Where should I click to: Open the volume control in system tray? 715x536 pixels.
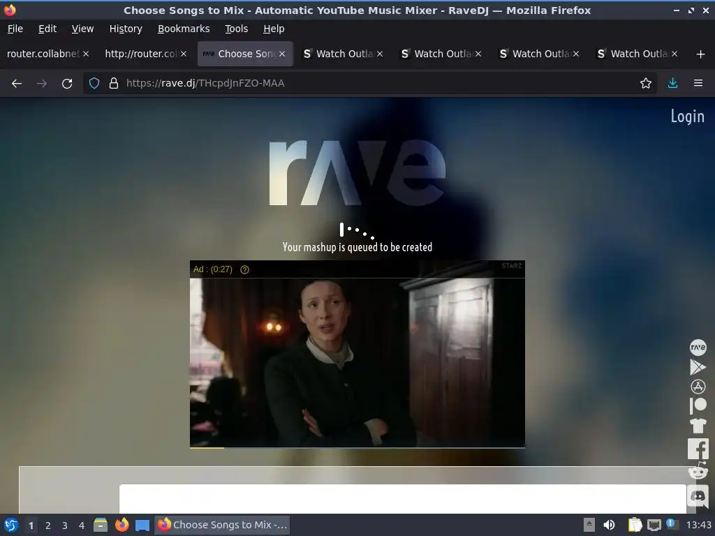click(x=609, y=525)
